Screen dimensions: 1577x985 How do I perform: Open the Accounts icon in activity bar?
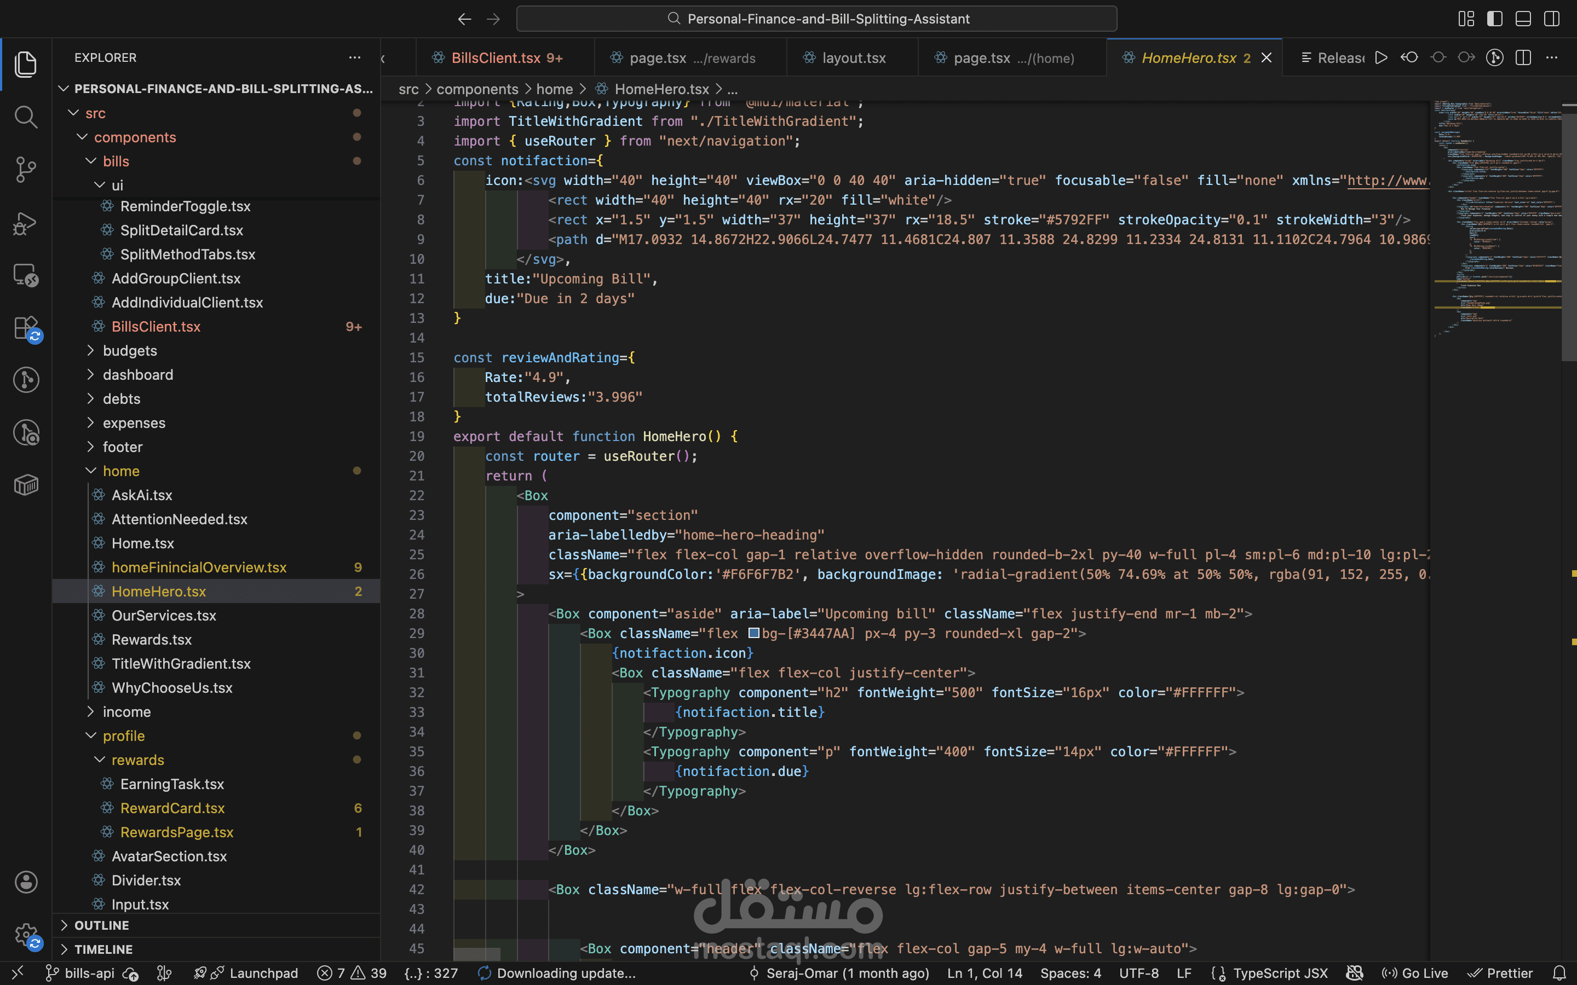(x=25, y=882)
